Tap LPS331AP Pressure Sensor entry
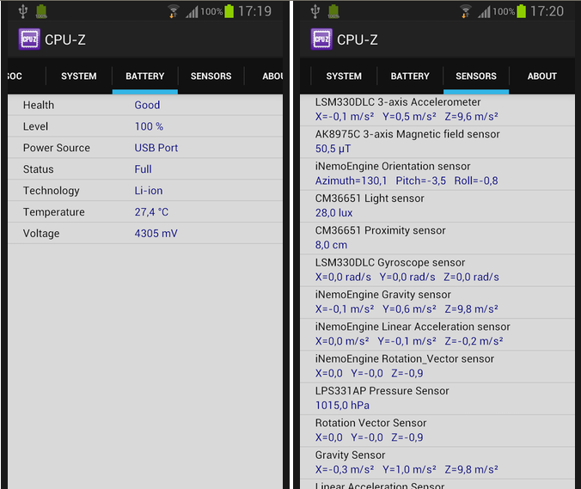The width and height of the screenshot is (581, 489). [437, 399]
